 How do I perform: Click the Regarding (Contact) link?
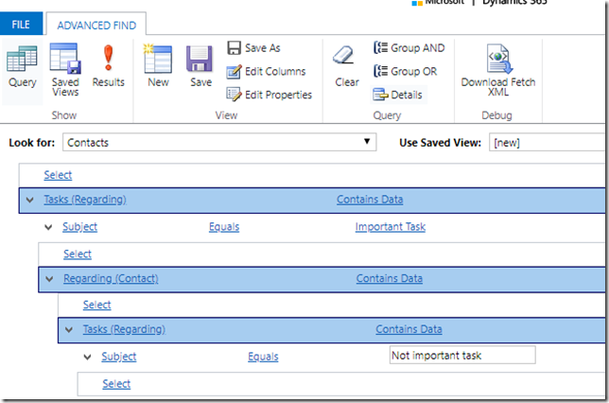pyautogui.click(x=111, y=279)
